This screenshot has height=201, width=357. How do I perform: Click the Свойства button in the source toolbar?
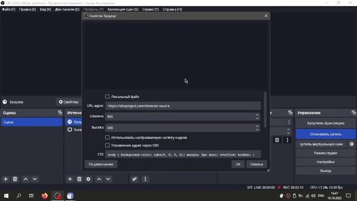tap(69, 102)
